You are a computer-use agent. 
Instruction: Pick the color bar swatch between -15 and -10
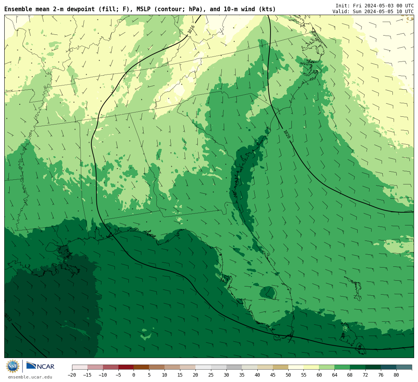coord(95,367)
